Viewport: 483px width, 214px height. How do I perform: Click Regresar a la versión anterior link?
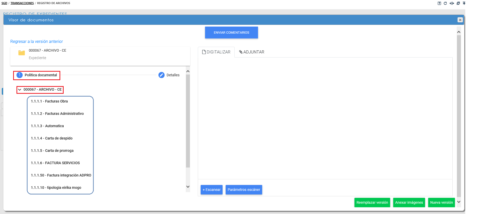[x=37, y=41]
